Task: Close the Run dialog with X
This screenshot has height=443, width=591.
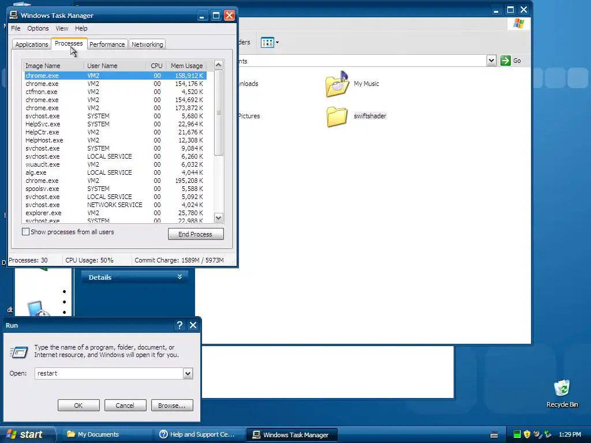Action: pos(193,325)
